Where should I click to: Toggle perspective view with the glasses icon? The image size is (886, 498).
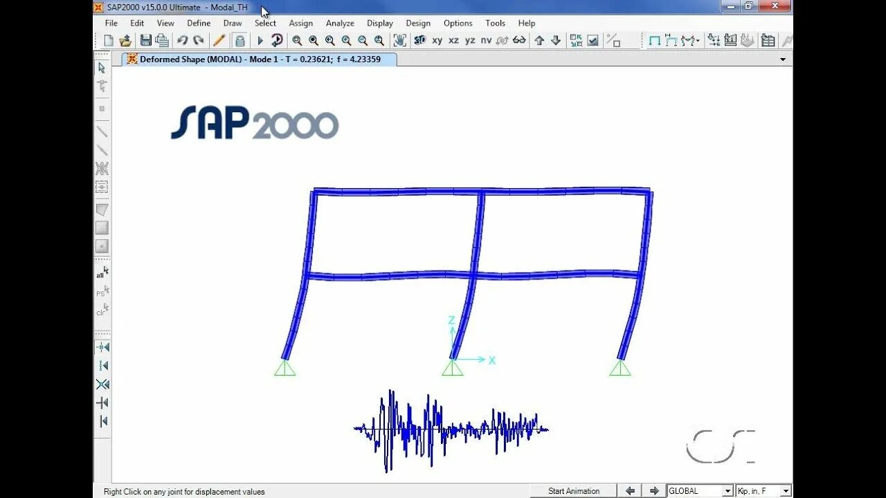coord(519,41)
